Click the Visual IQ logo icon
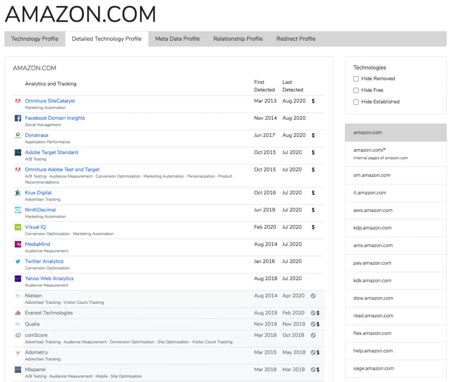The height and width of the screenshot is (382, 465). (x=18, y=227)
